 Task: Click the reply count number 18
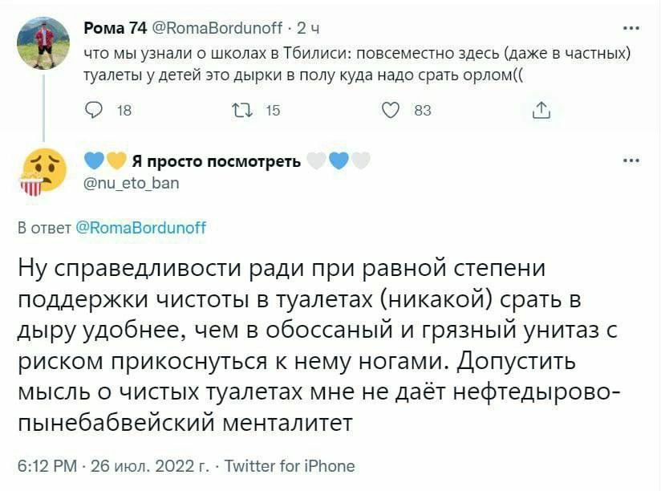[x=124, y=112]
